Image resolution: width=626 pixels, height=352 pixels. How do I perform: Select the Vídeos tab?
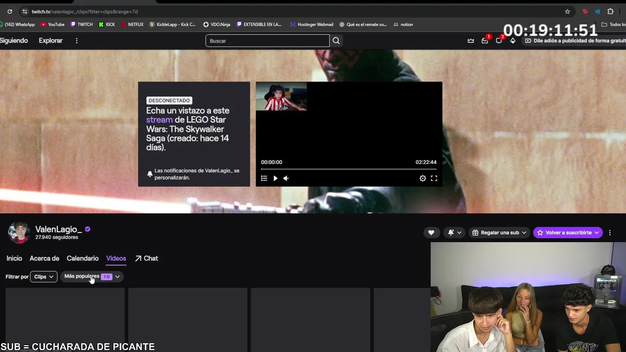tap(116, 258)
